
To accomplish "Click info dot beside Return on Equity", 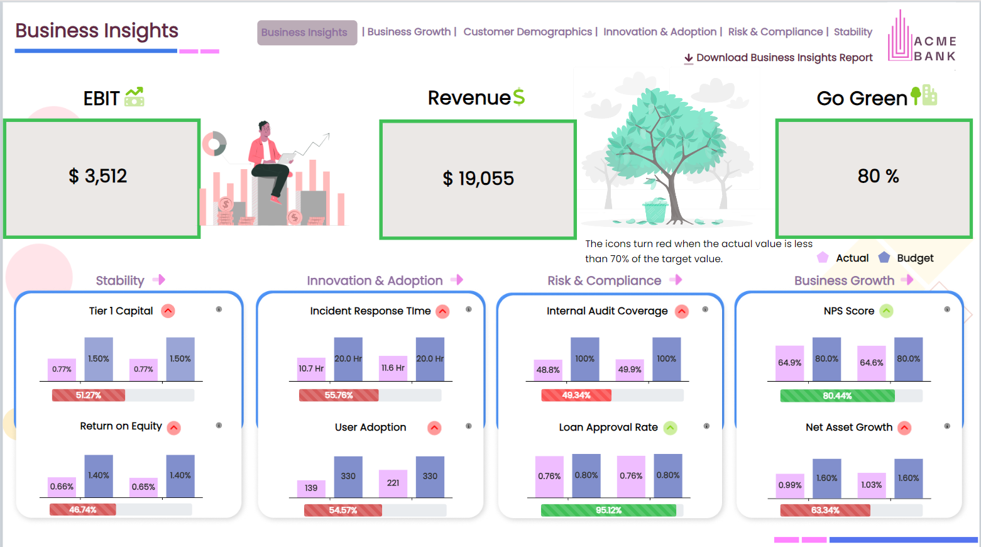I will (219, 426).
